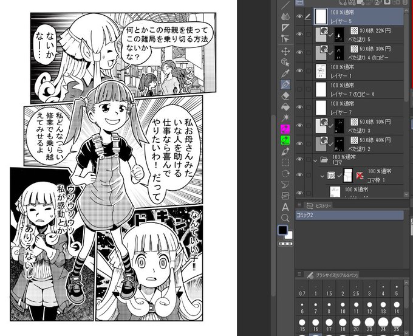Tick the second-column box on レイヤー 1
The height and width of the screenshot is (336, 413).
[308, 71]
